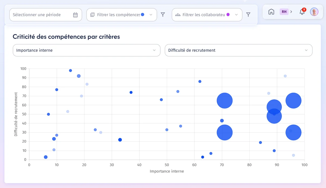Expand the chevron next to RH

point(291,12)
